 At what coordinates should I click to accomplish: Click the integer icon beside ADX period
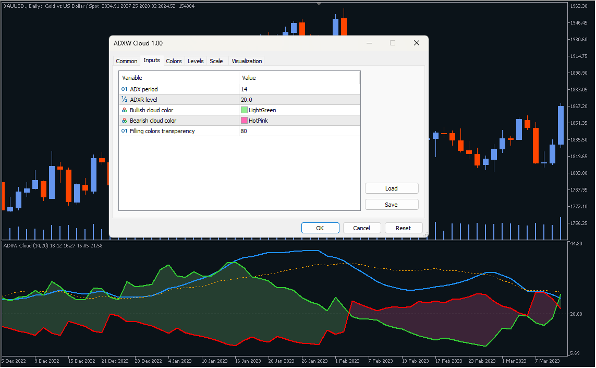(124, 89)
